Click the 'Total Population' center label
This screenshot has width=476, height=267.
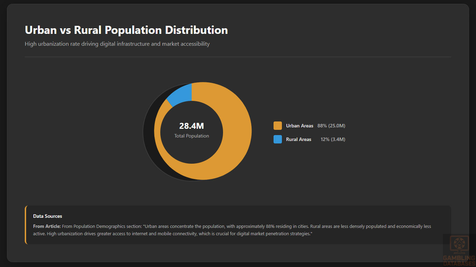(192, 136)
